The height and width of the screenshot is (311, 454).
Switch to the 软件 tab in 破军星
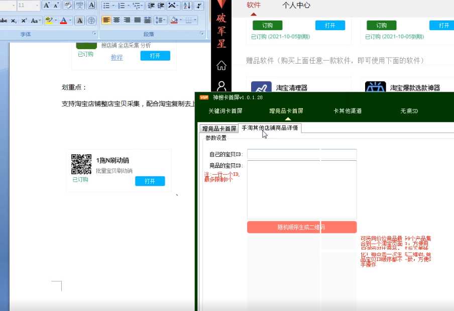(x=254, y=5)
